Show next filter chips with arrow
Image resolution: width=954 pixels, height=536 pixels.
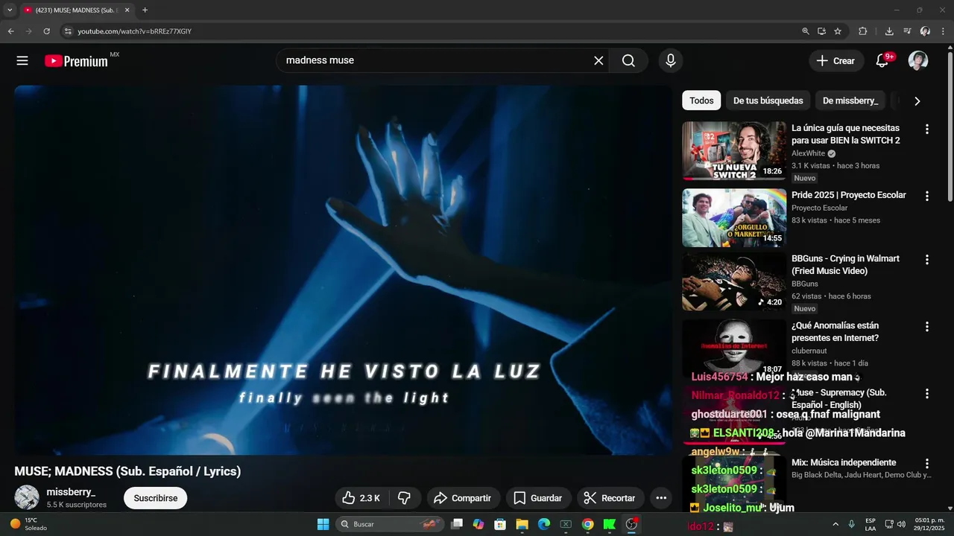(917, 100)
